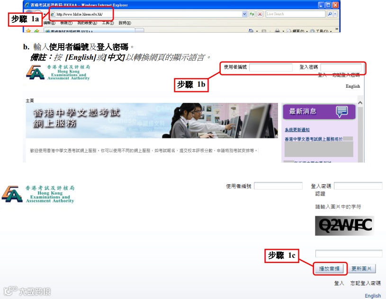Click the speech bubble icon in 最新消息 panel
Screen dimensions: 386x299
(x=342, y=111)
